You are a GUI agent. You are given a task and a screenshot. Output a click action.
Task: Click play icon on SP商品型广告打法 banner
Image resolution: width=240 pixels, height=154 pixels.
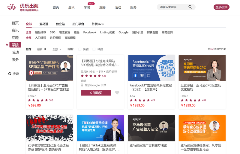[x=31, y=73]
